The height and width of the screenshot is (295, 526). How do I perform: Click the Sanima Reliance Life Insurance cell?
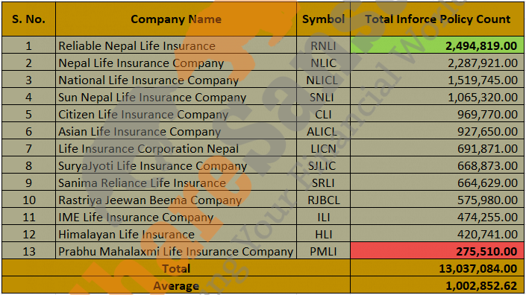[x=176, y=183]
